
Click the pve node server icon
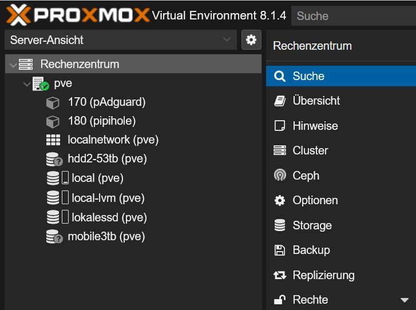[40, 84]
